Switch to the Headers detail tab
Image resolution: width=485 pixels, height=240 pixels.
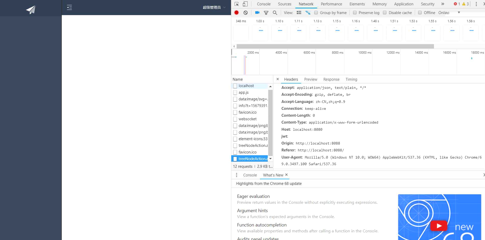pos(291,79)
